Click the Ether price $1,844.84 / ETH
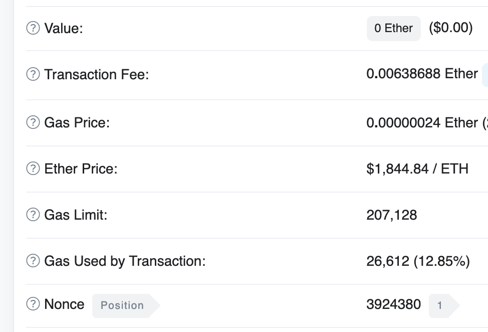488x332 pixels. tap(417, 169)
